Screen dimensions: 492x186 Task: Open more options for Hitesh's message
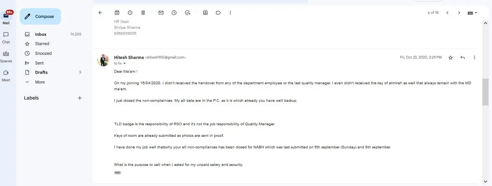click(x=474, y=57)
